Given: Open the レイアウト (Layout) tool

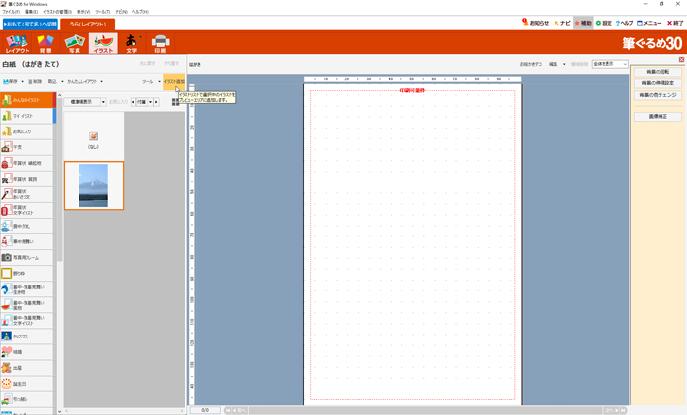Looking at the screenshot, I should [x=17, y=43].
